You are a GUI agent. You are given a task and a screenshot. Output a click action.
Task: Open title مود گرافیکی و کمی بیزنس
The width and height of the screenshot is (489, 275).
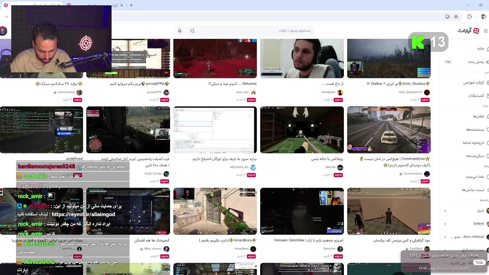[x=402, y=240]
